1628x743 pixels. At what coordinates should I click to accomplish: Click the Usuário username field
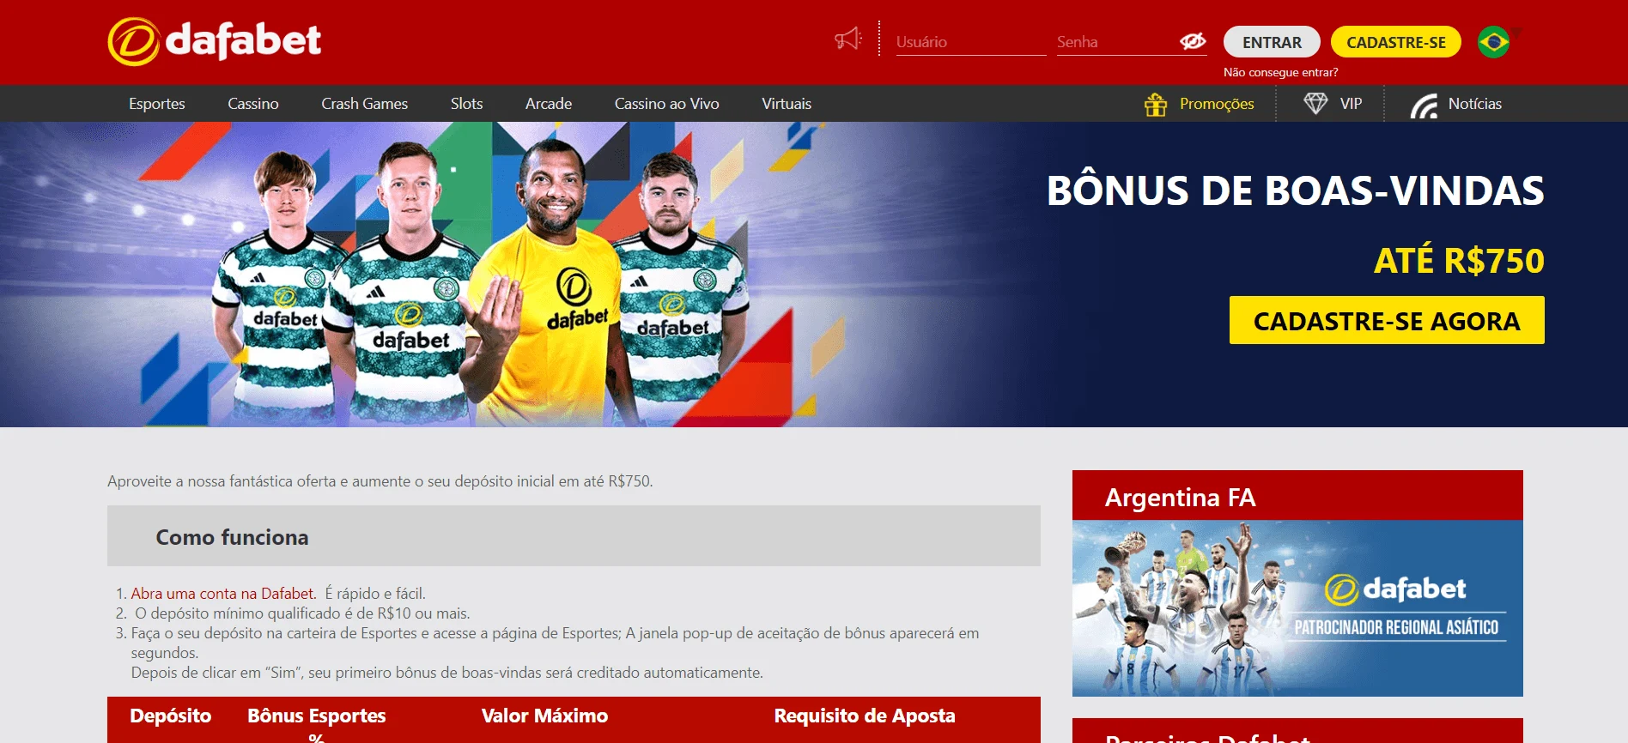pos(971,42)
